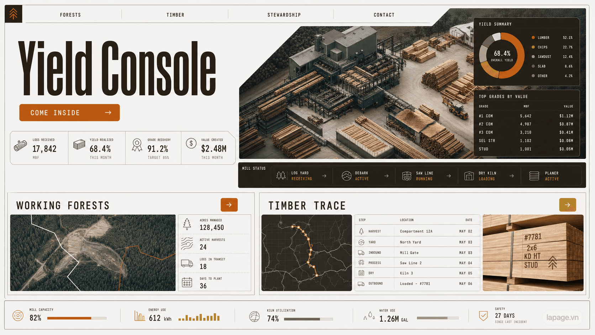Viewport: 595px width, 335px height.
Task: Click the Debark status icon
Action: (x=346, y=176)
